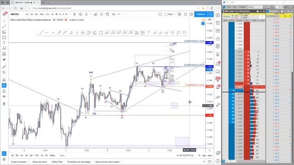The width and height of the screenshot is (294, 165).
Task: Open the hamburger menu with notification badge
Action: coord(4,14)
